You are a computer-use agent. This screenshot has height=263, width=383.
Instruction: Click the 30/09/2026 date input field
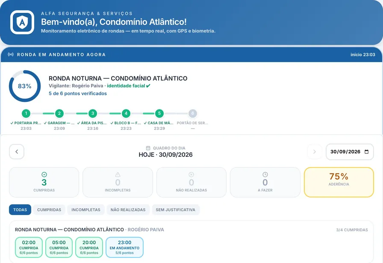tap(350, 152)
